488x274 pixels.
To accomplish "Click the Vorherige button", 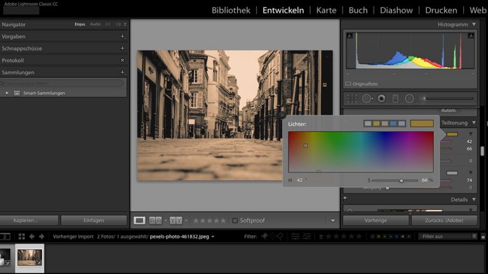I will [x=376, y=220].
